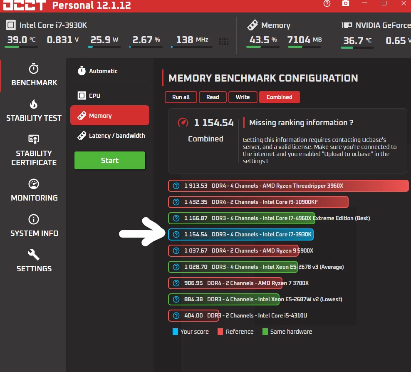Image resolution: width=411 pixels, height=372 pixels.
Task: Click the GPU temperature 36.7 °C reading
Action: [x=357, y=41]
